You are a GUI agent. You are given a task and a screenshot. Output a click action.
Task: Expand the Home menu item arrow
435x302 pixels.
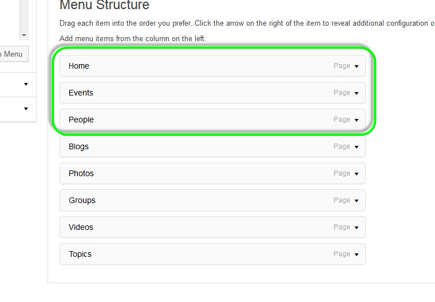click(357, 66)
